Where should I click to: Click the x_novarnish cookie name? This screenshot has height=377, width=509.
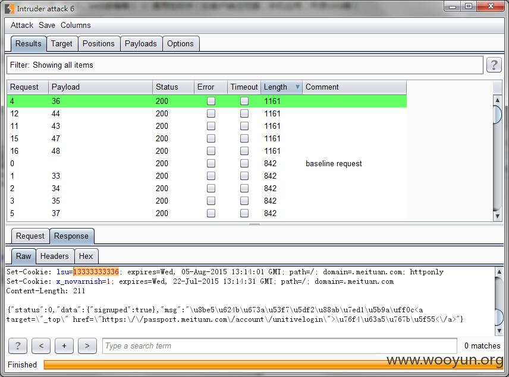(x=79, y=281)
